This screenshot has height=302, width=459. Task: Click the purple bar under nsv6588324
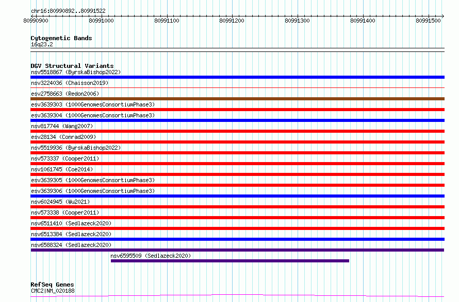click(x=237, y=250)
